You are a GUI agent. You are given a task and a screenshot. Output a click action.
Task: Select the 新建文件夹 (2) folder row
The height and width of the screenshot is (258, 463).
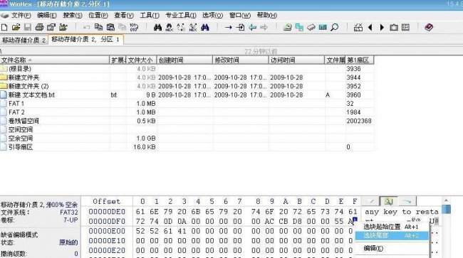[x=187, y=86]
